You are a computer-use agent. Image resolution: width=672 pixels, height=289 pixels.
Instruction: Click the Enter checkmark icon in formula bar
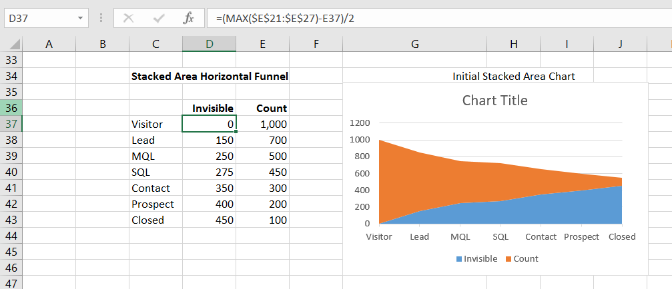click(x=159, y=19)
